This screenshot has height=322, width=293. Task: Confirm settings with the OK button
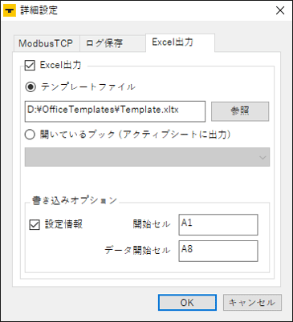coord(187,303)
